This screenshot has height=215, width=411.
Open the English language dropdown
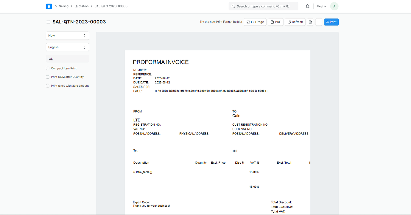[67, 47]
